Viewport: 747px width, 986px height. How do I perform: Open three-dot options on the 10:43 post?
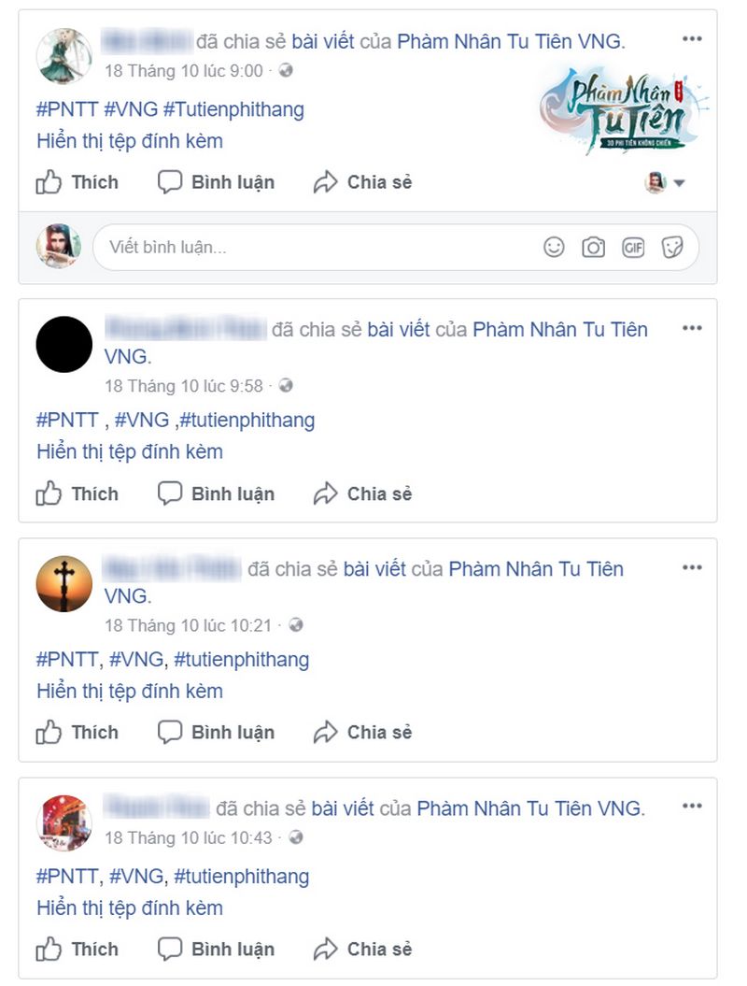pyautogui.click(x=692, y=806)
